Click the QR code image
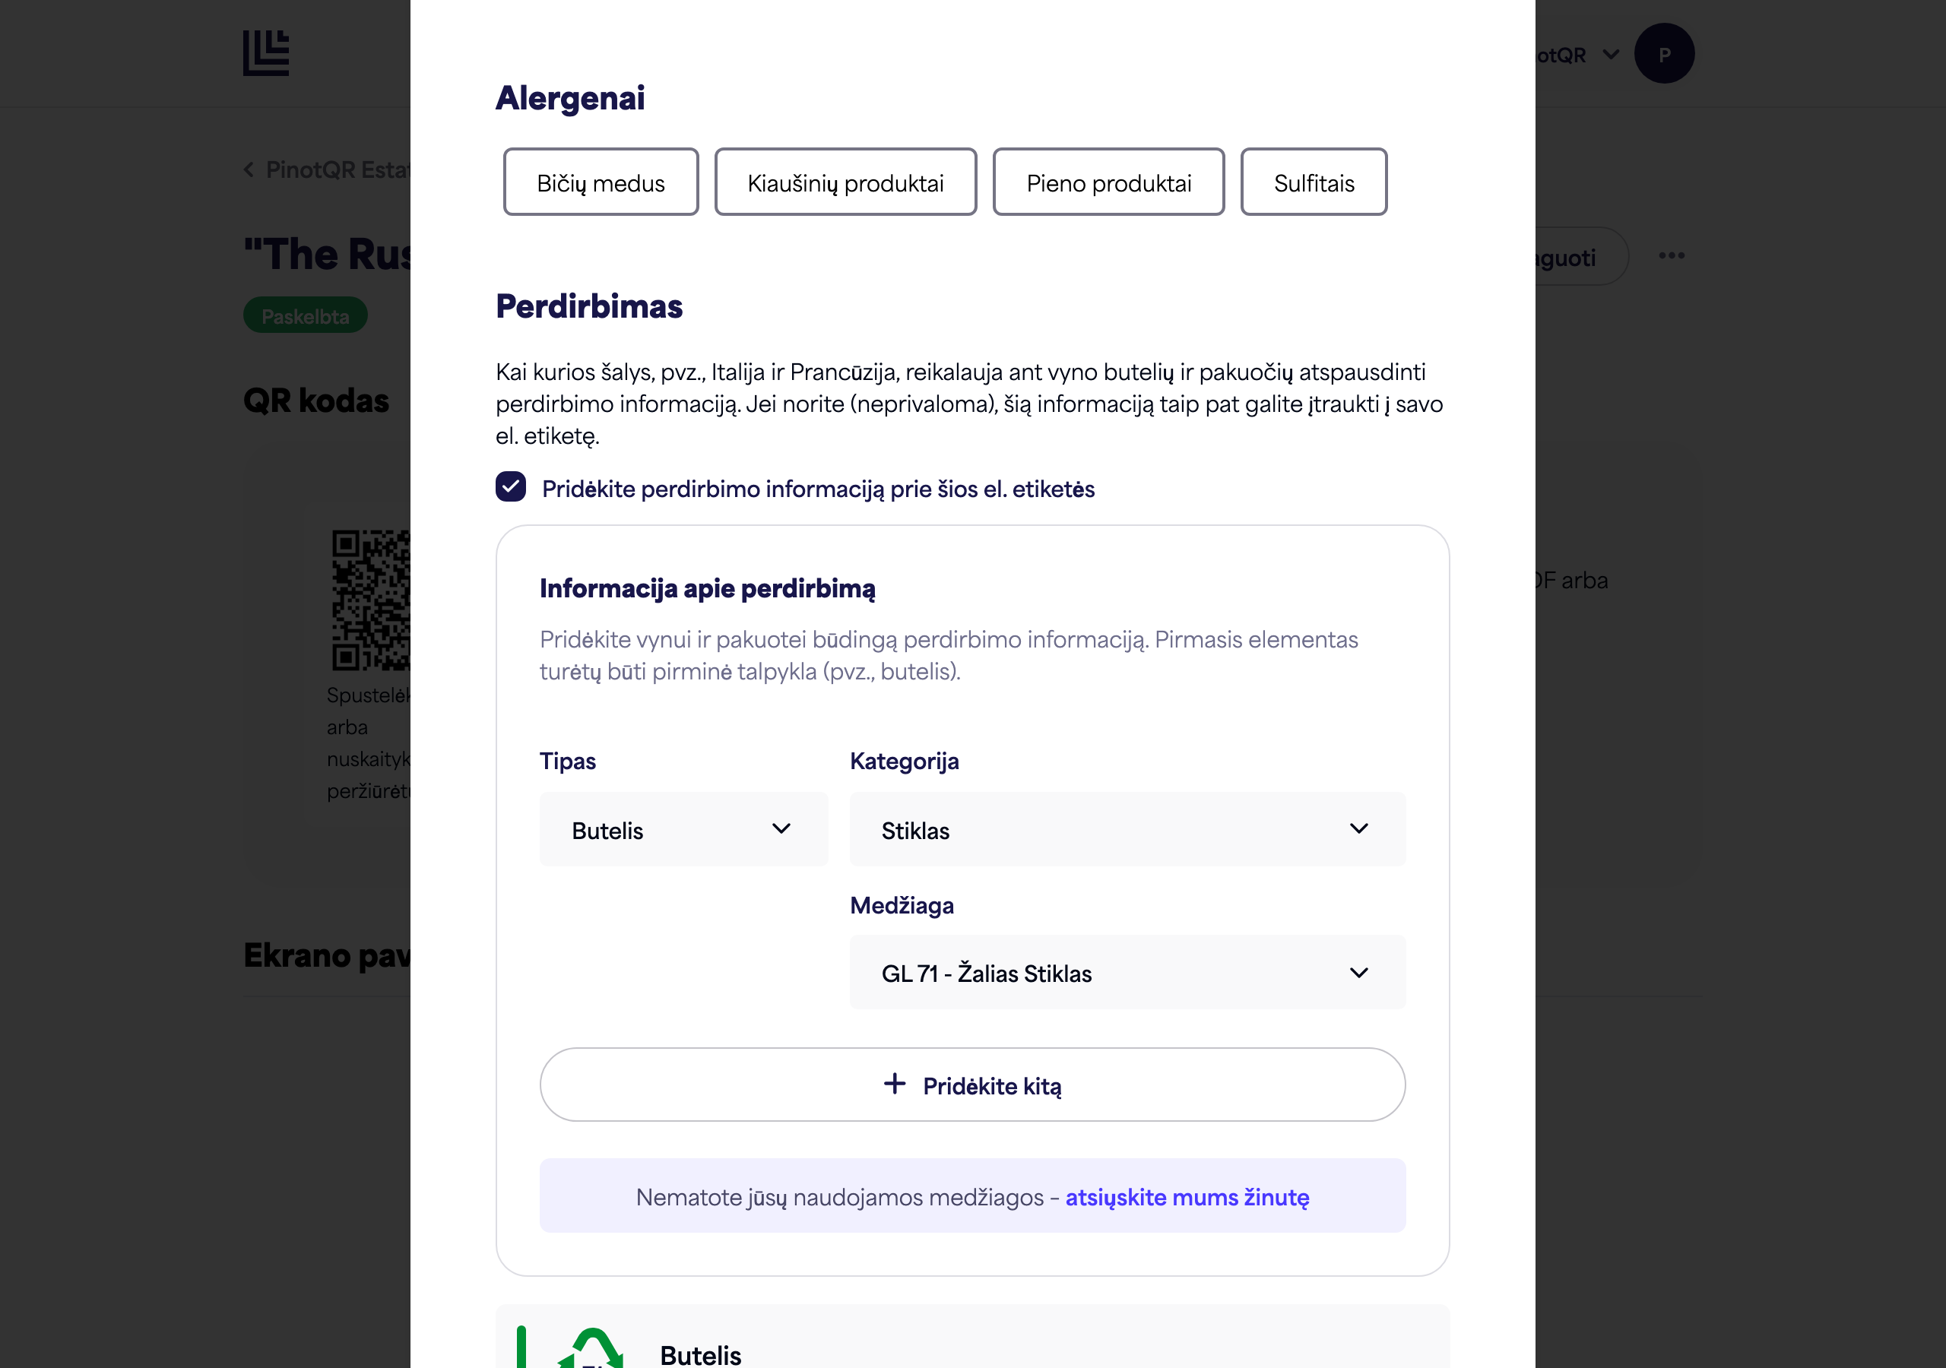Screen dimensions: 1946x1368 pos(371,600)
